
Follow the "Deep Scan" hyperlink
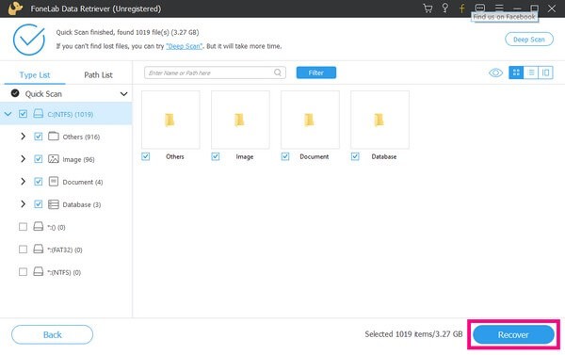click(185, 46)
